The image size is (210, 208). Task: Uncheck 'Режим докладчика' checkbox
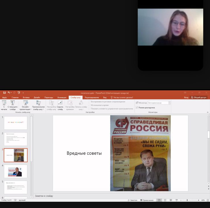point(137,107)
